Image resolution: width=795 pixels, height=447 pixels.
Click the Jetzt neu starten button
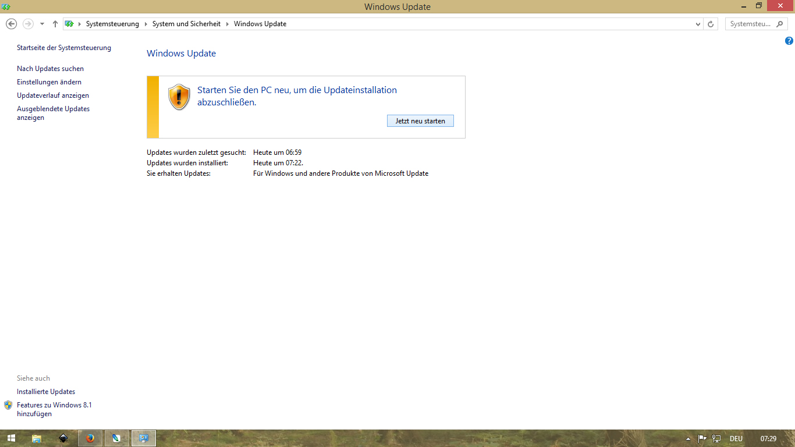(x=420, y=121)
